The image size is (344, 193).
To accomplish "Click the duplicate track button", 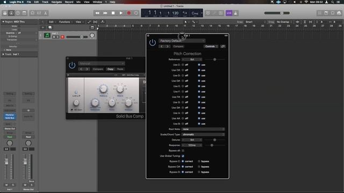I will pyautogui.click(x=50, y=27).
